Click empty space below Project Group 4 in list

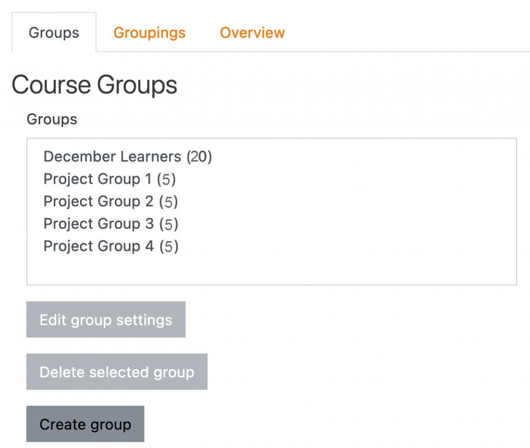pyautogui.click(x=271, y=270)
